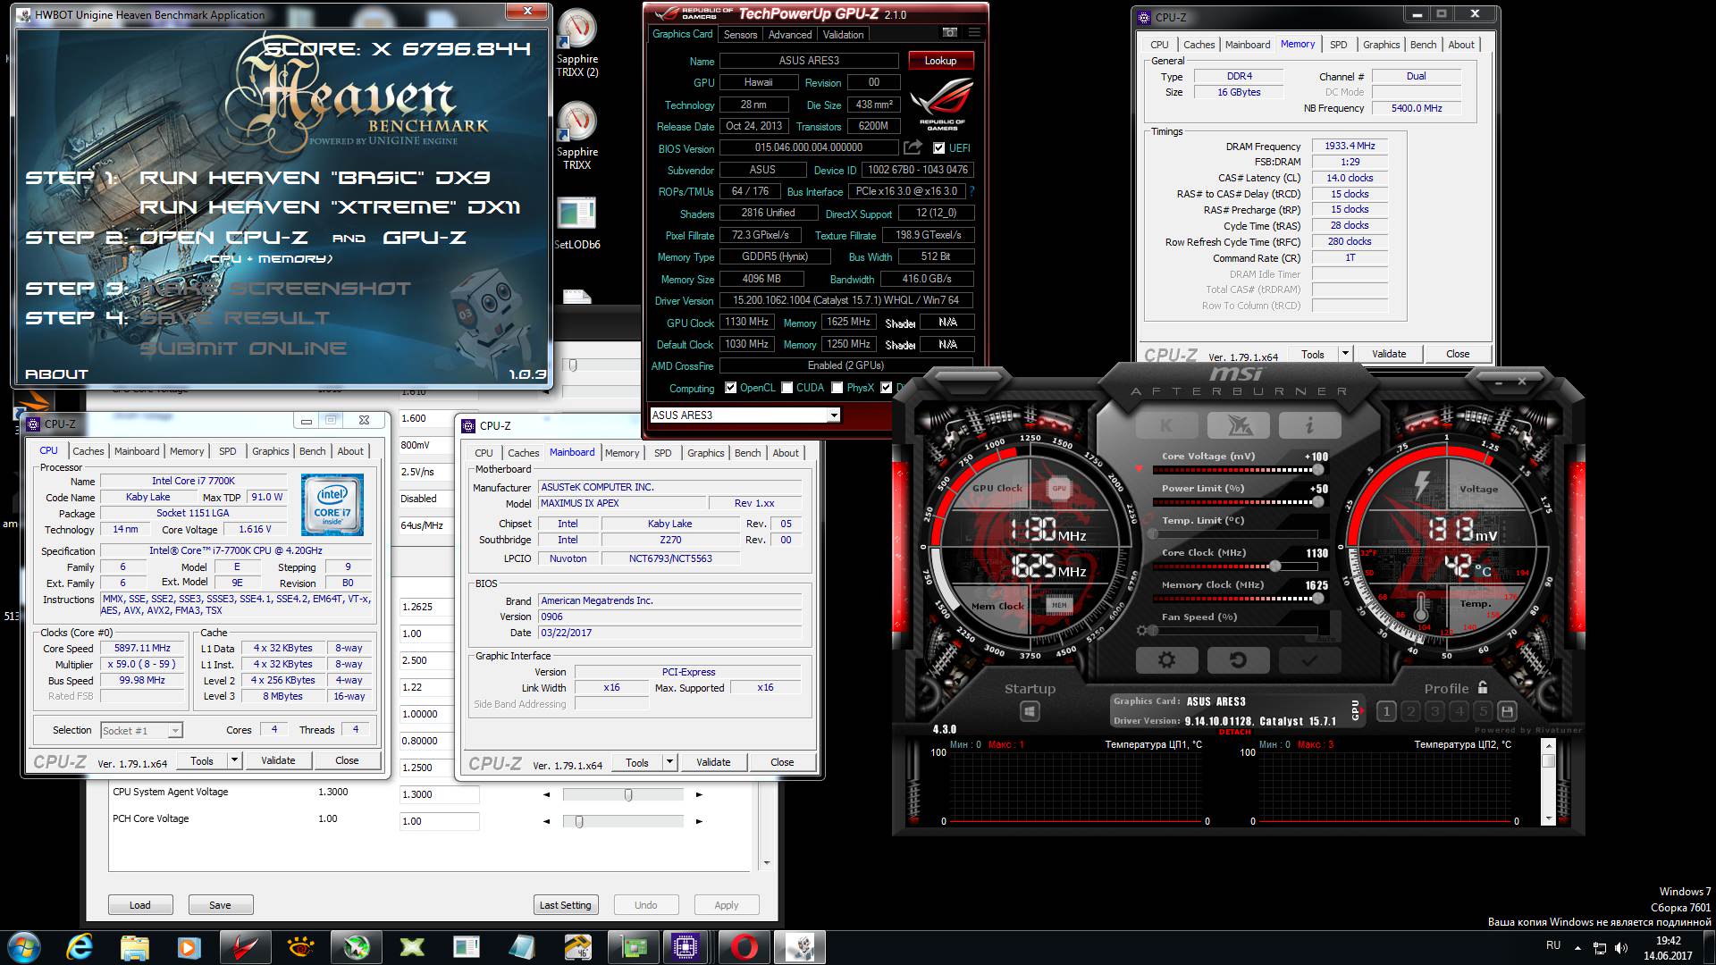Expand Tools dropdown arrow in CPU-Z Mainboard window

(x=669, y=762)
